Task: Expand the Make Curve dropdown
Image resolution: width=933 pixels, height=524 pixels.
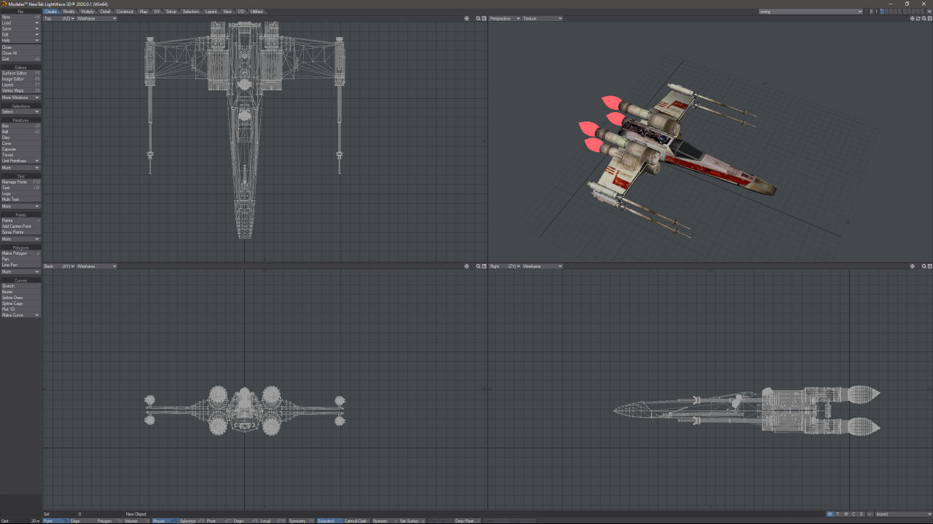Action: pyautogui.click(x=20, y=315)
